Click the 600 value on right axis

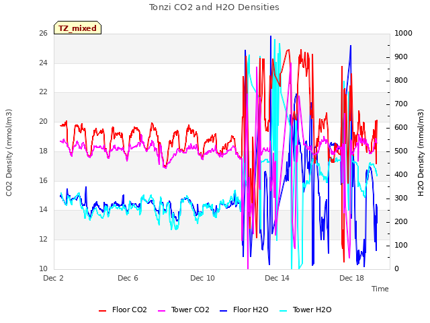tap(401, 127)
